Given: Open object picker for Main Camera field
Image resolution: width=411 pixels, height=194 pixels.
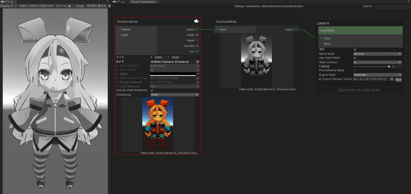Looking at the screenshot, I should coord(197,62).
